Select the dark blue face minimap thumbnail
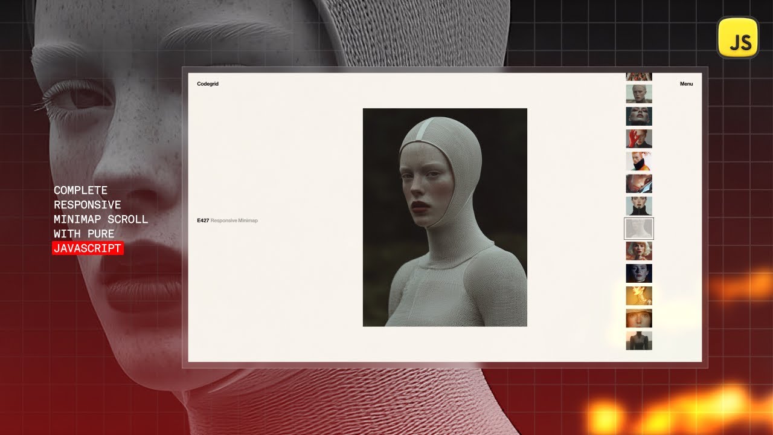The height and width of the screenshot is (435, 773). point(639,273)
